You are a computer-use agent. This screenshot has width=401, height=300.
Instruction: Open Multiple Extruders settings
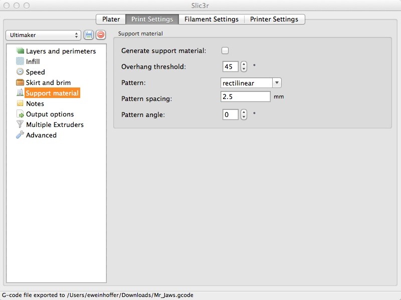coord(55,124)
